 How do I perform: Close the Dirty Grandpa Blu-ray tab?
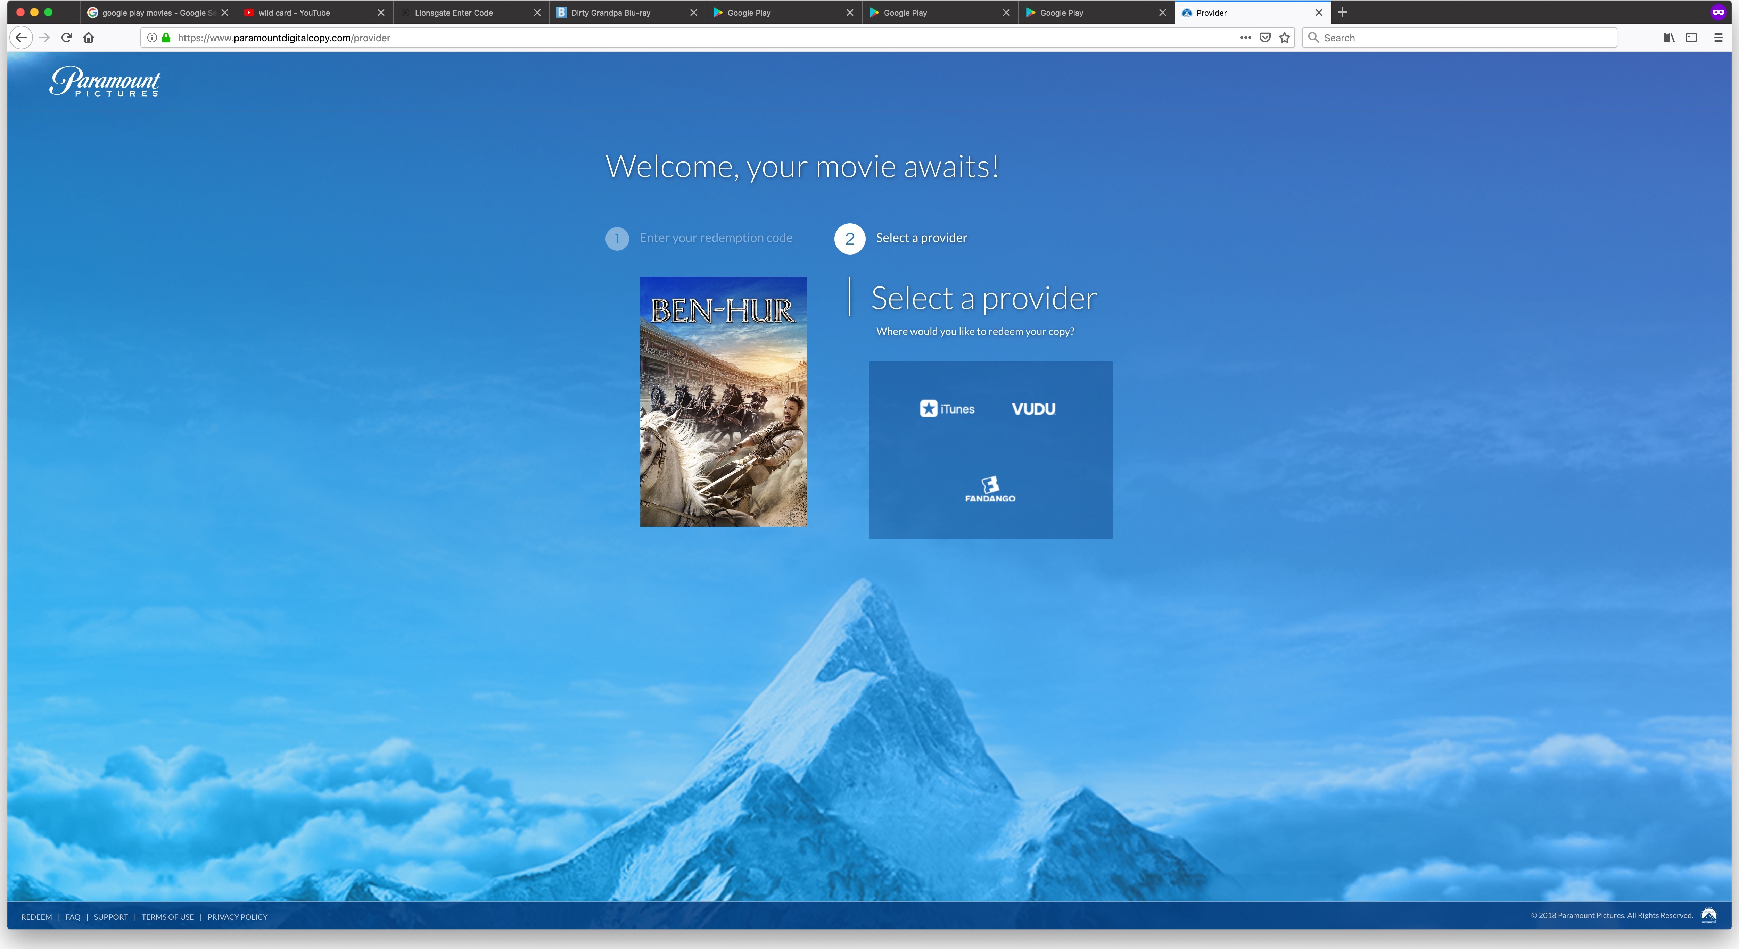click(x=693, y=12)
